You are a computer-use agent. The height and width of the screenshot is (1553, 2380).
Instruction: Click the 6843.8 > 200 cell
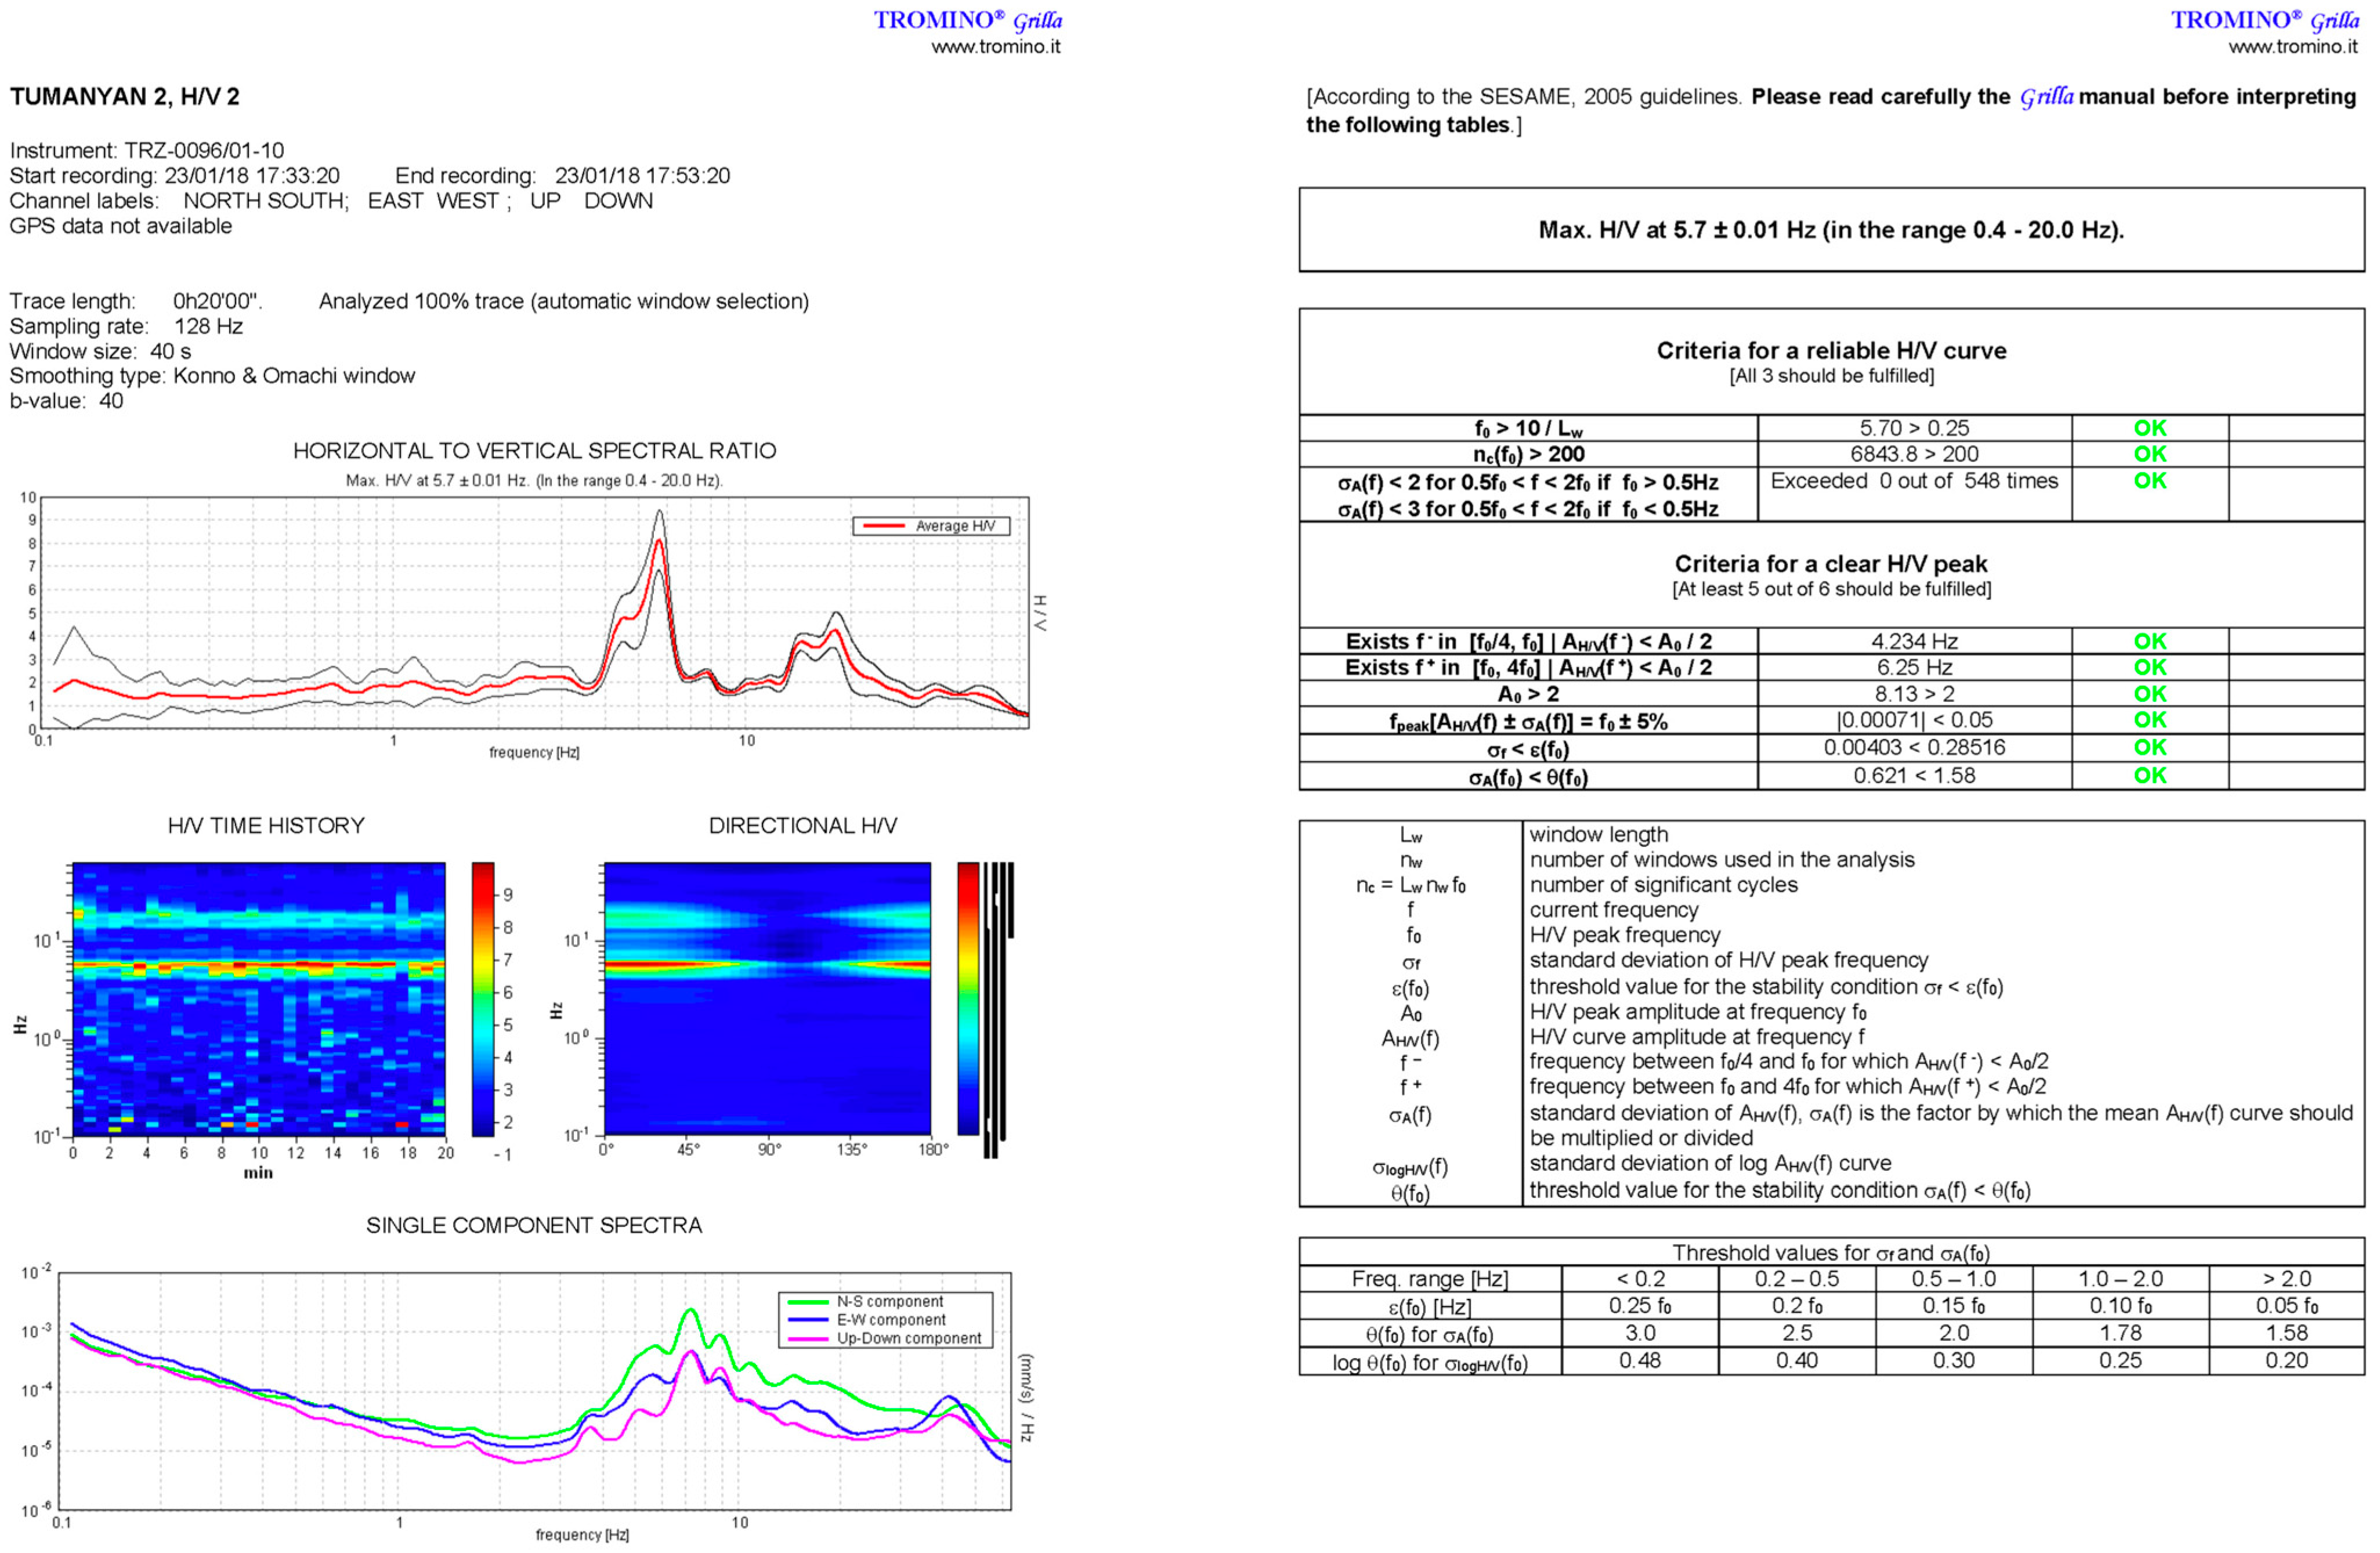pyautogui.click(x=1914, y=454)
